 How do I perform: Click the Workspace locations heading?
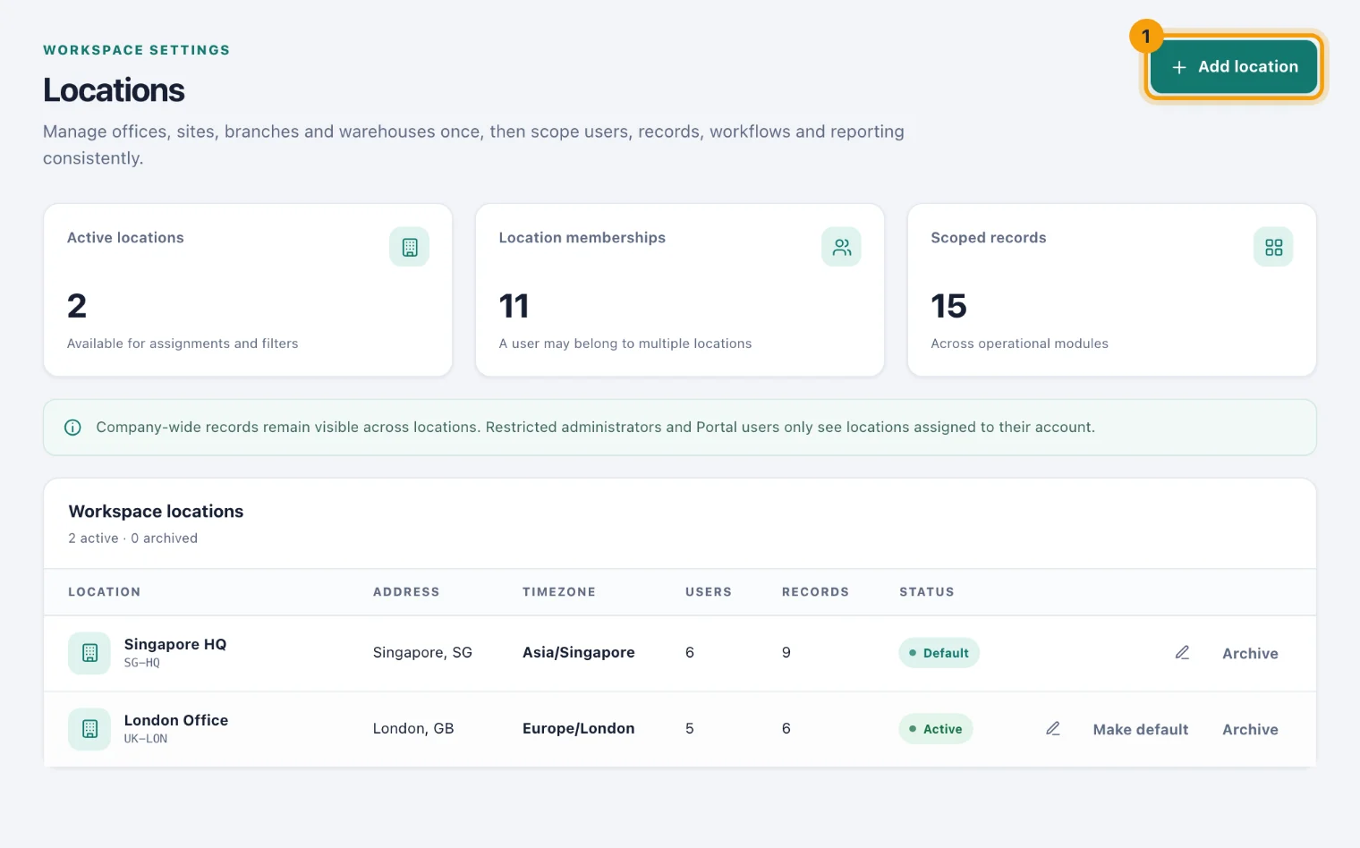click(x=156, y=512)
